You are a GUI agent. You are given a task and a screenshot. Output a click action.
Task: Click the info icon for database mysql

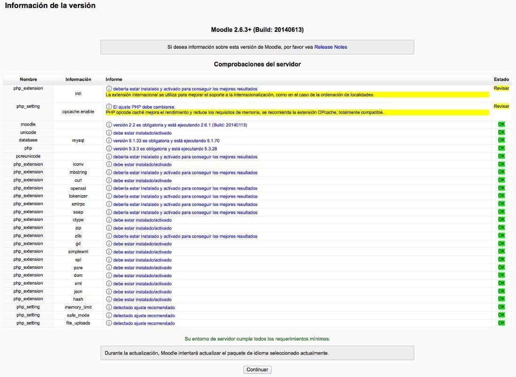click(109, 140)
